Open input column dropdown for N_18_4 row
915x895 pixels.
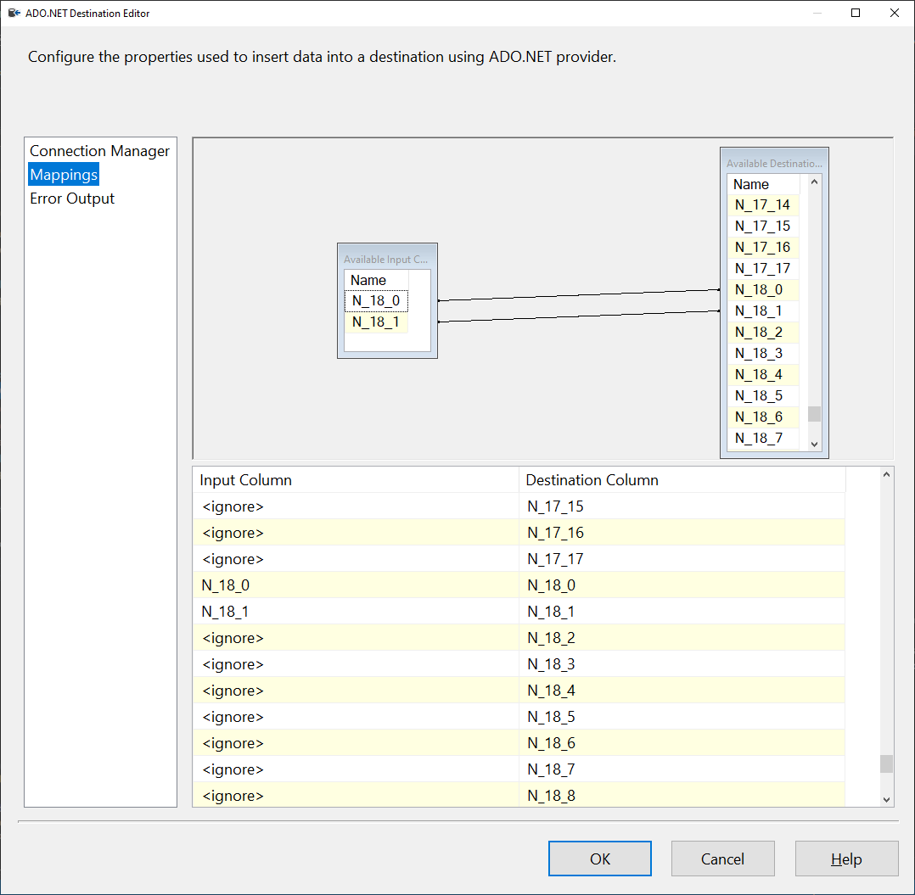[356, 691]
